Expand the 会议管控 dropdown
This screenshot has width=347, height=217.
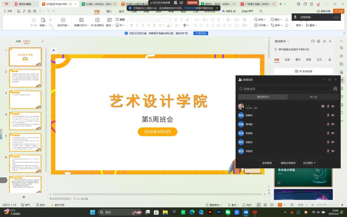point(309,163)
